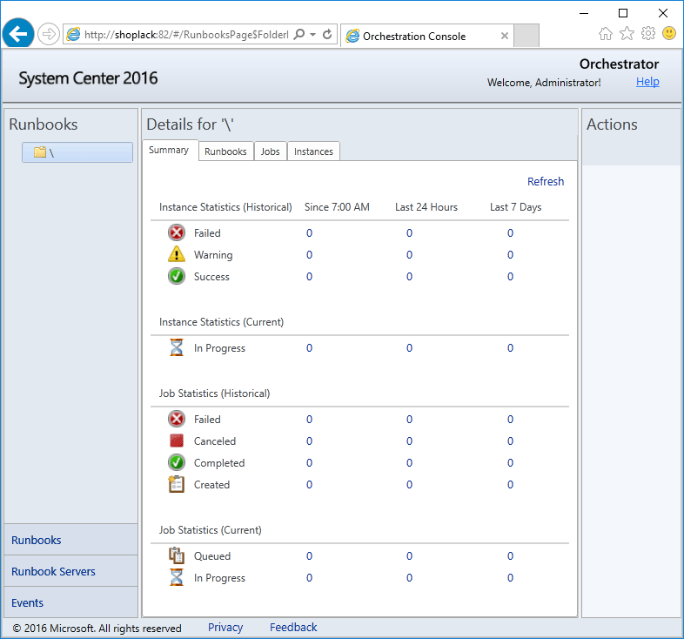Open Created jobs count Since 7:00 AM
The width and height of the screenshot is (684, 639).
point(309,485)
